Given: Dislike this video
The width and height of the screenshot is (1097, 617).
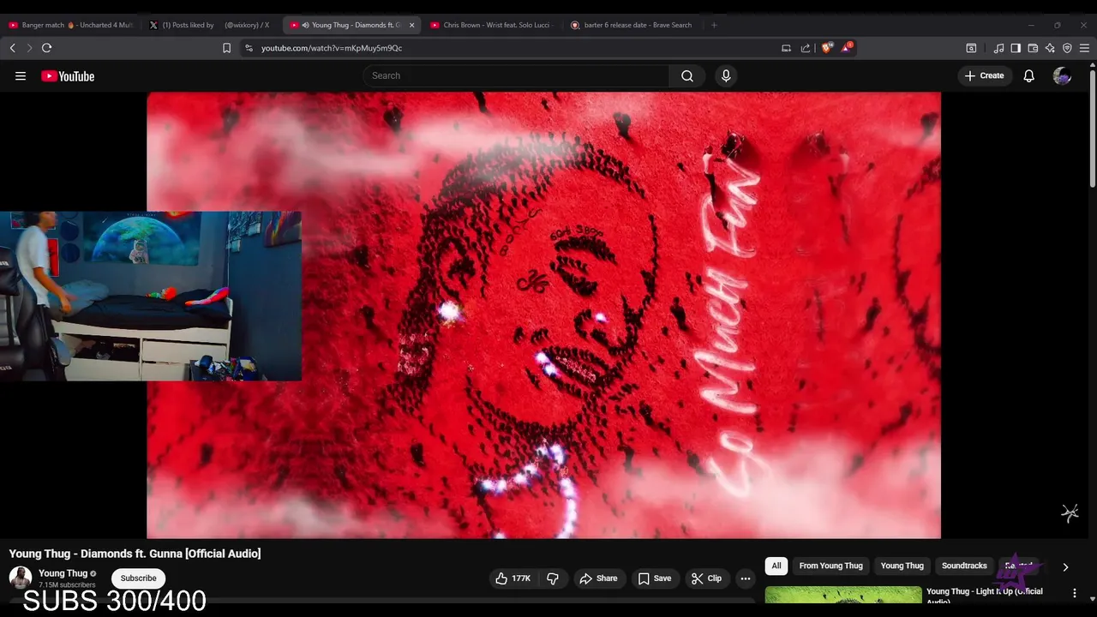Looking at the screenshot, I should coord(553,578).
